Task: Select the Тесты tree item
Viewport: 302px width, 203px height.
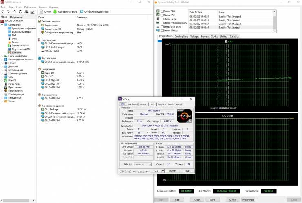Action: click(9, 101)
